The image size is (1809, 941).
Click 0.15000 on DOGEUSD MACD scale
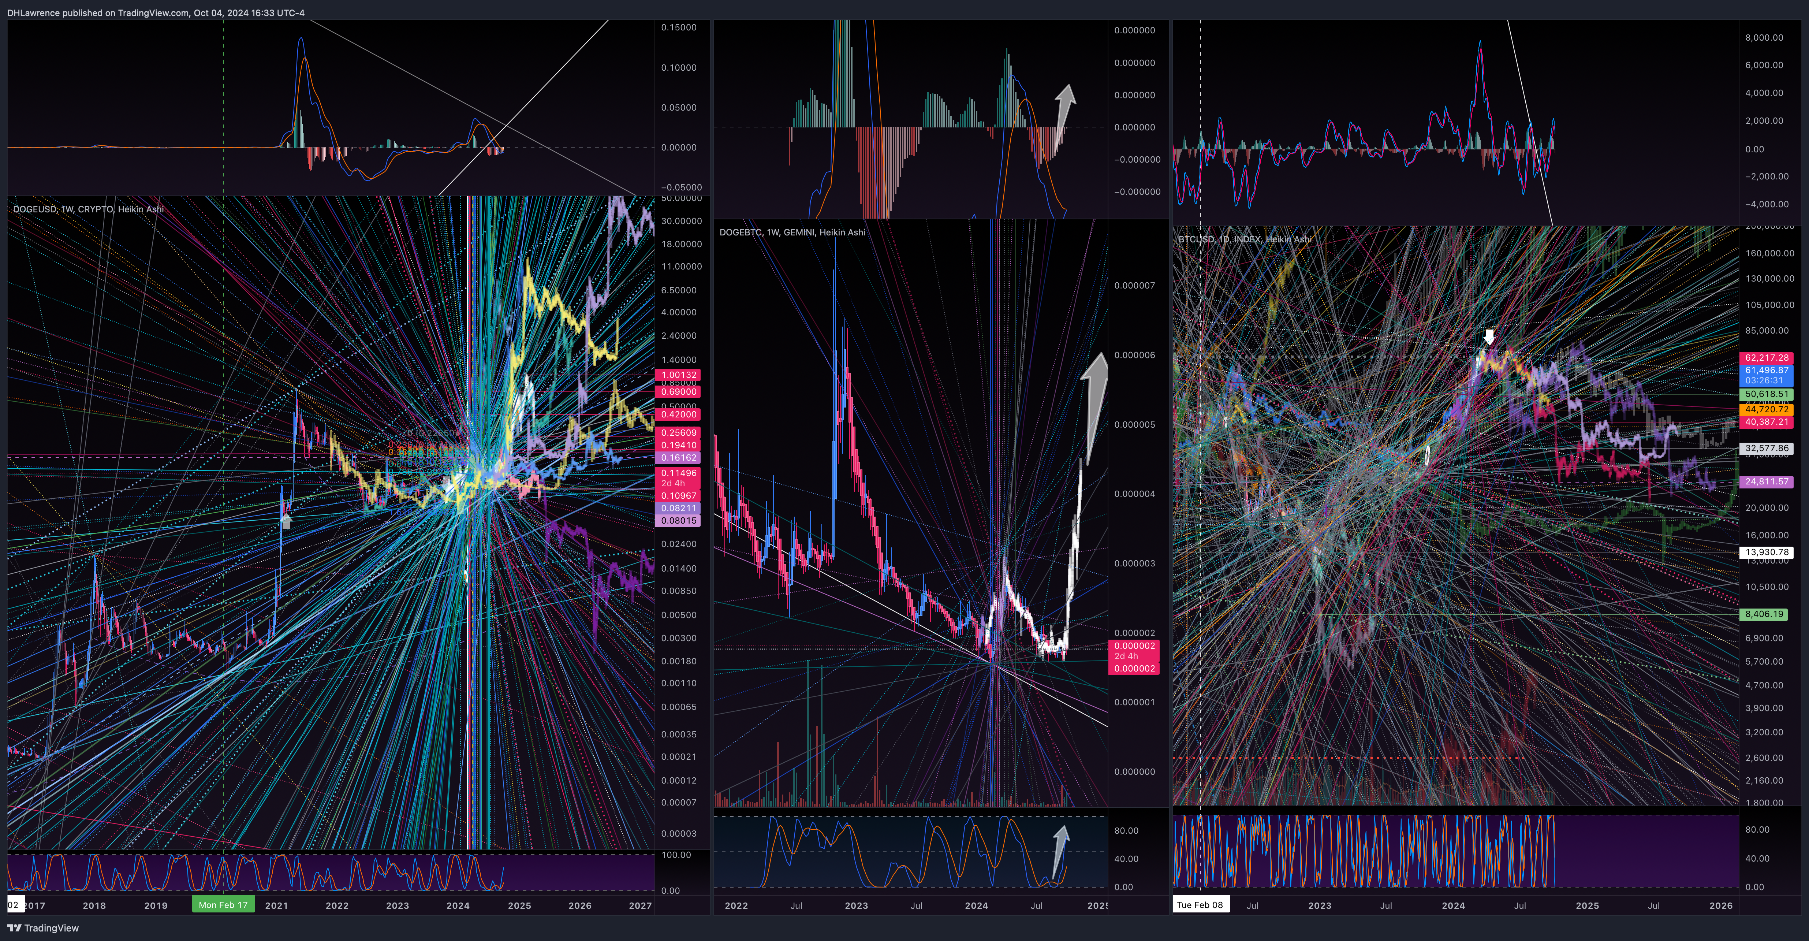click(678, 28)
